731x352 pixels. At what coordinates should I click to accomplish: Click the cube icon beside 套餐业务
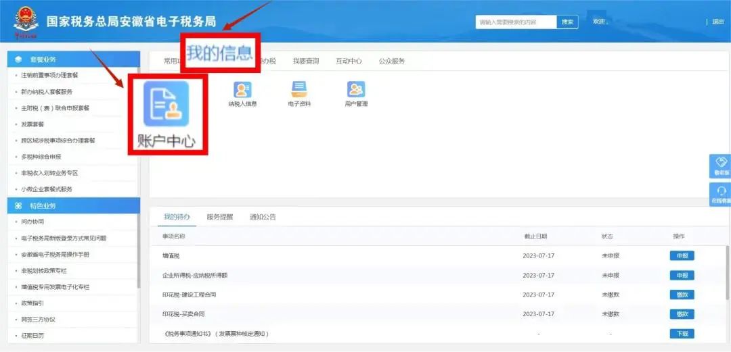[19, 59]
